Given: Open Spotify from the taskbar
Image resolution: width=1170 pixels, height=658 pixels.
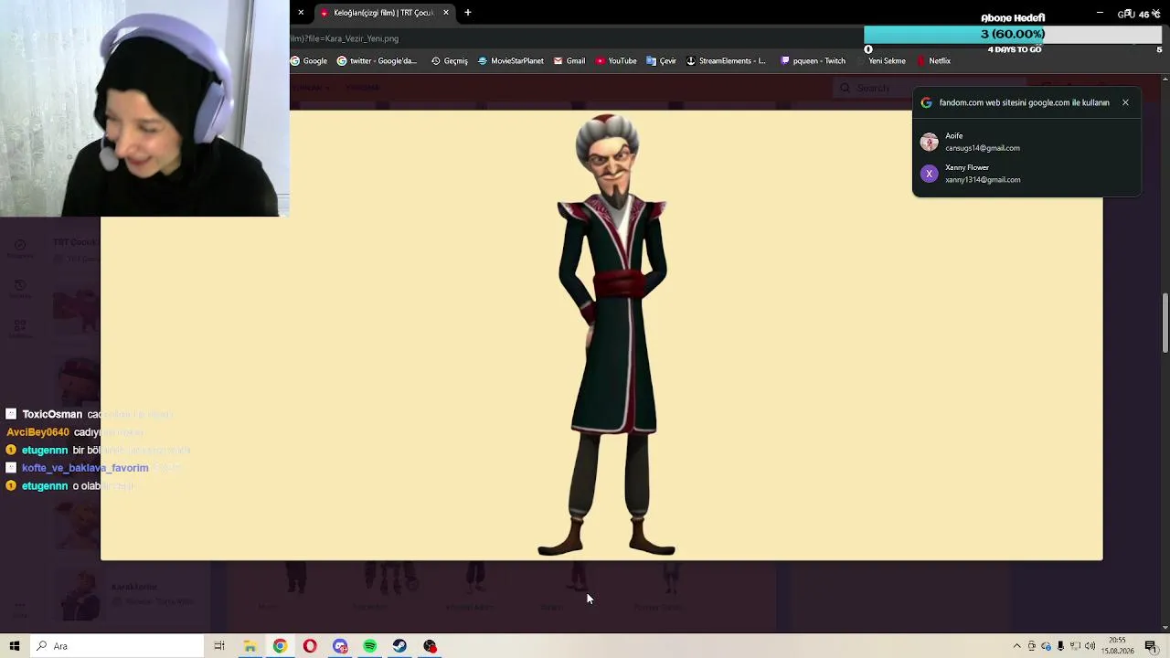Looking at the screenshot, I should click(x=370, y=646).
